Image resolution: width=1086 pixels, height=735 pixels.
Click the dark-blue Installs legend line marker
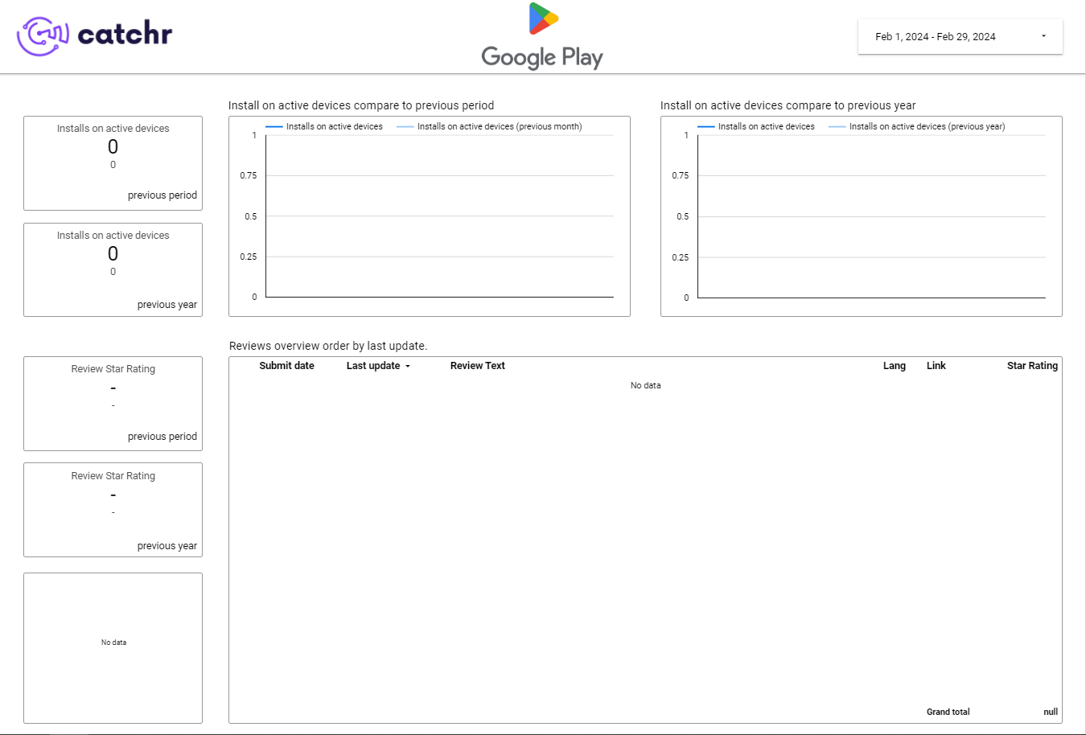point(274,126)
